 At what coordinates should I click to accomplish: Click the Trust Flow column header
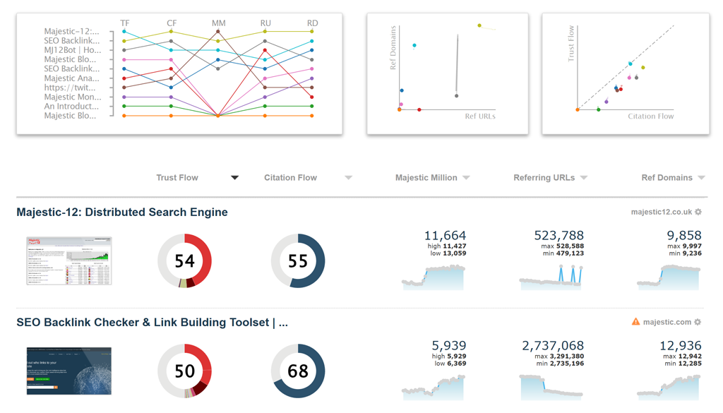tap(177, 178)
